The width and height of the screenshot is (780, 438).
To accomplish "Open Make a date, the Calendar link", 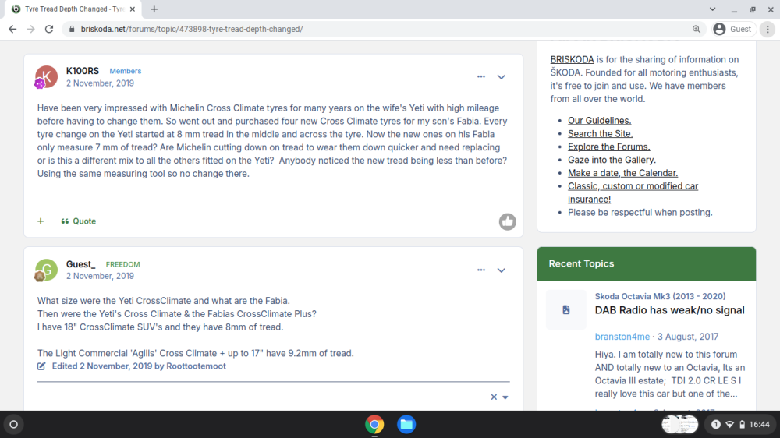I will [622, 173].
